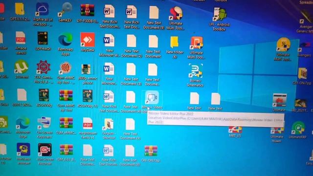Select the XOSoVWg image icon
313x176 pixels.
coord(44,95)
